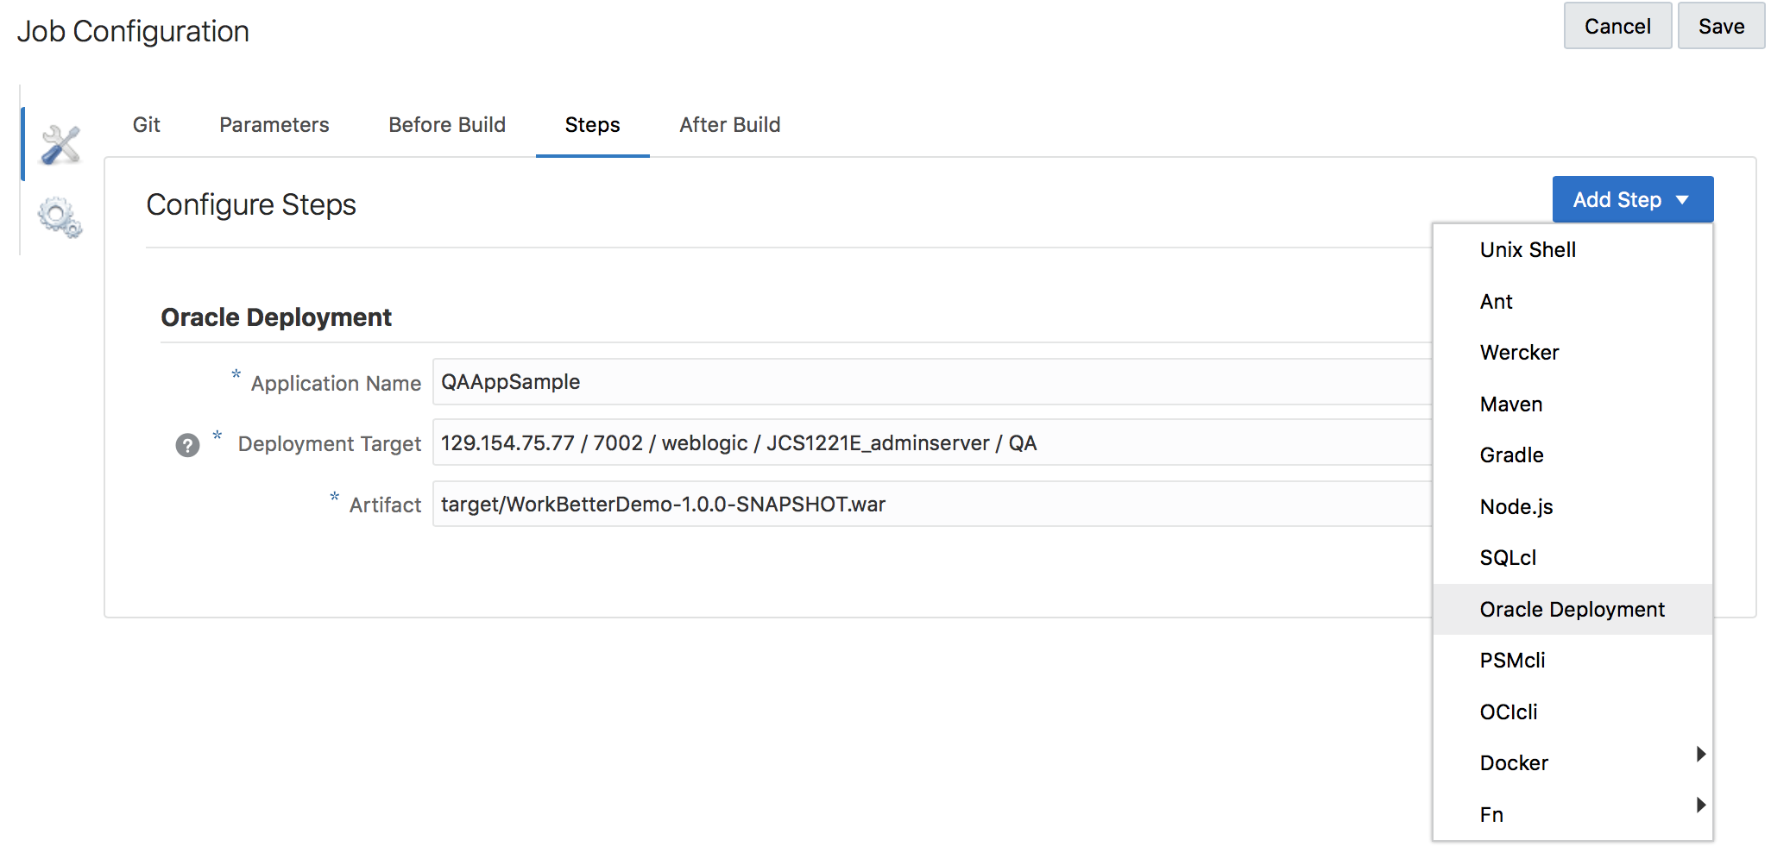Expand the Docker submenu arrow
This screenshot has height=859, width=1771.
click(1699, 755)
